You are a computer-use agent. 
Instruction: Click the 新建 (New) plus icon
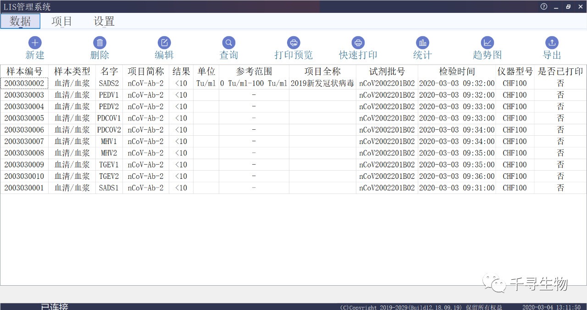(35, 43)
